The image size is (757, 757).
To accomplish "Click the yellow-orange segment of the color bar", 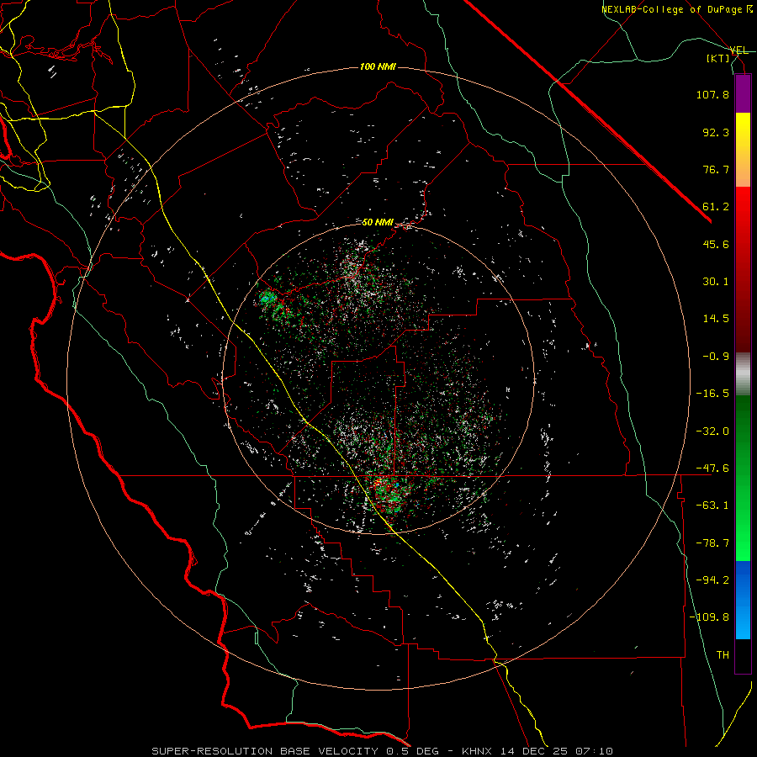I will point(743,150).
